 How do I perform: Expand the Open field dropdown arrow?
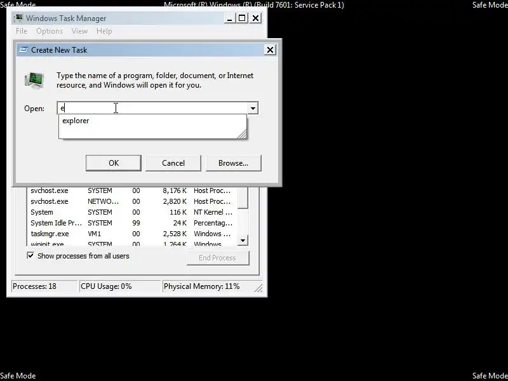coord(253,108)
